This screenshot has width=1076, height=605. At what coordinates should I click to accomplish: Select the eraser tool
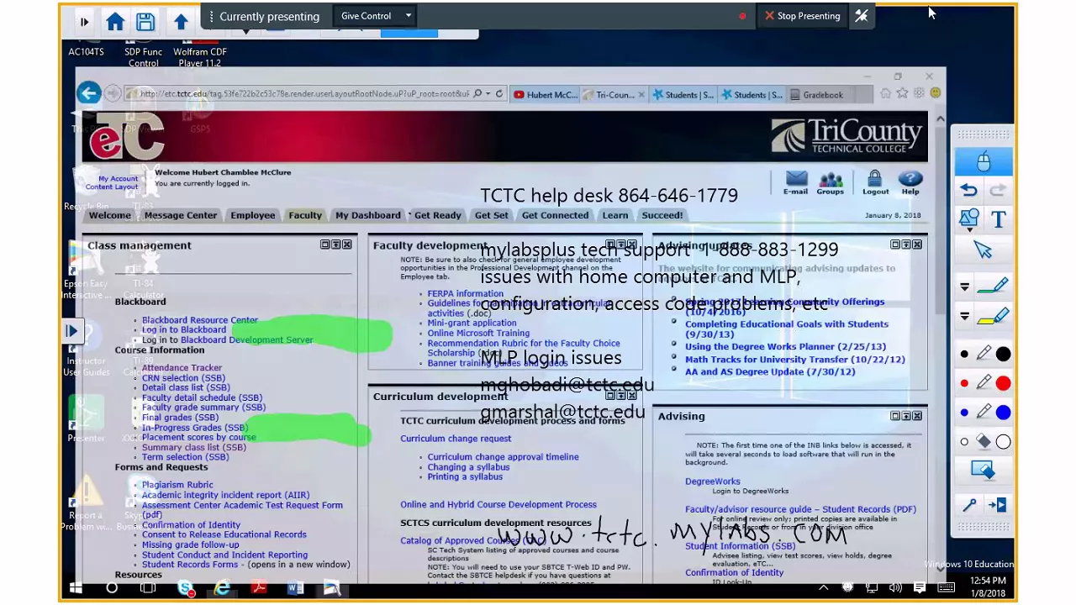pos(984,441)
